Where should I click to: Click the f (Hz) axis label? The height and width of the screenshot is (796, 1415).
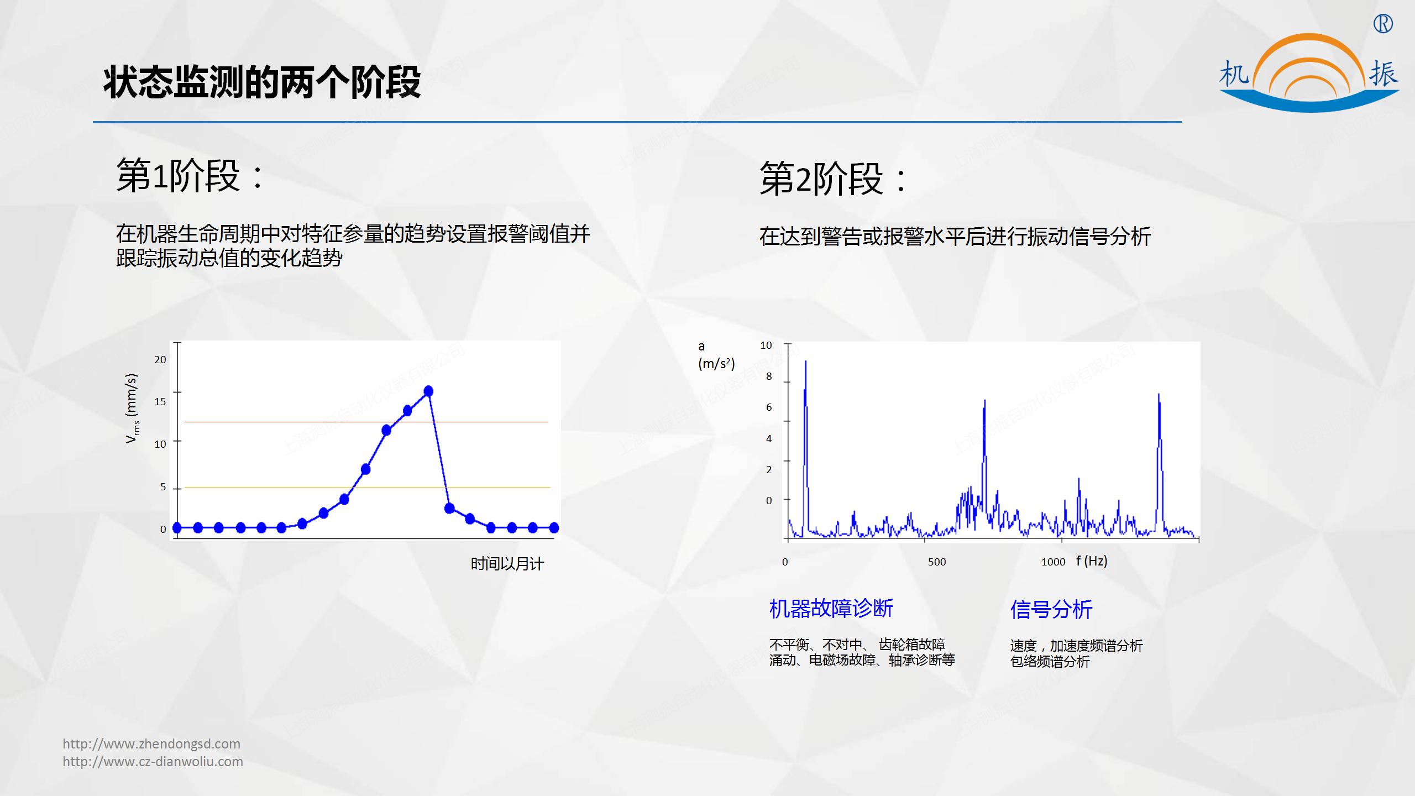[x=1092, y=561]
